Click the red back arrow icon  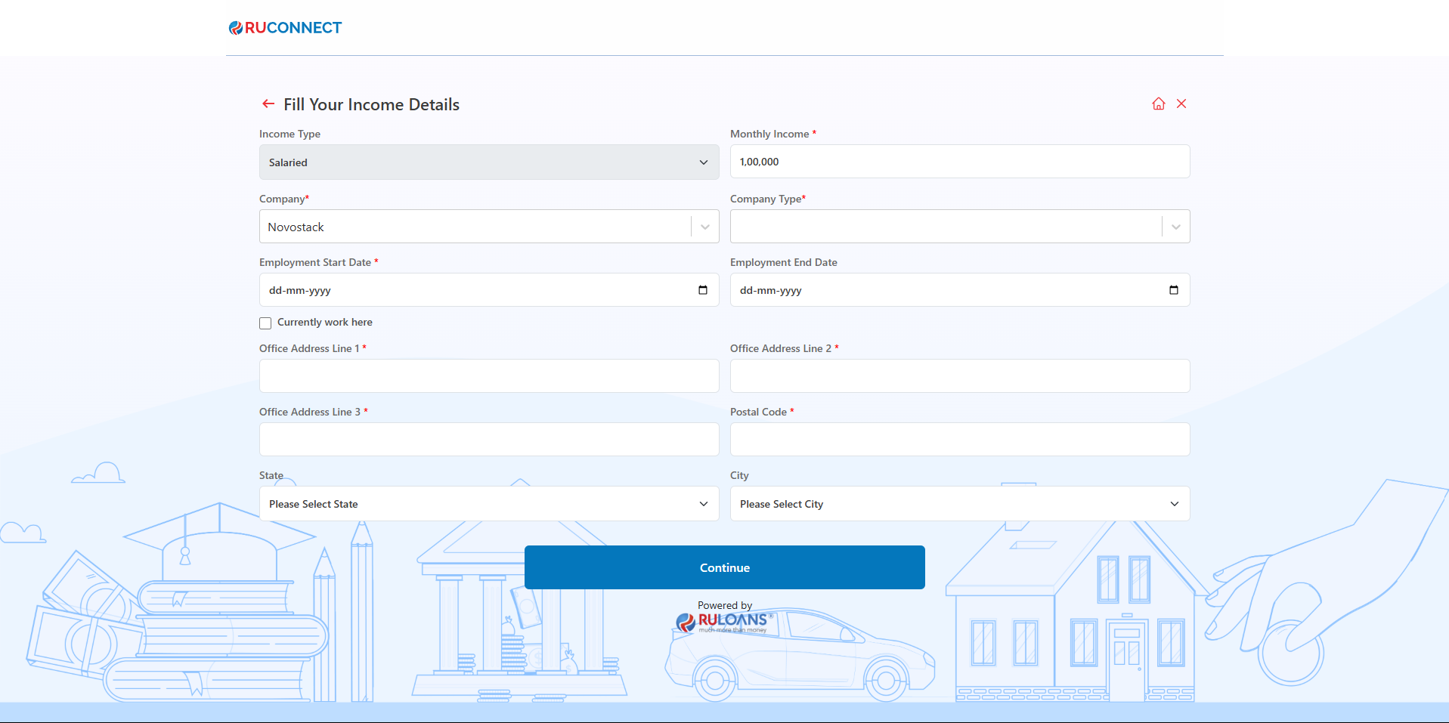pos(268,104)
